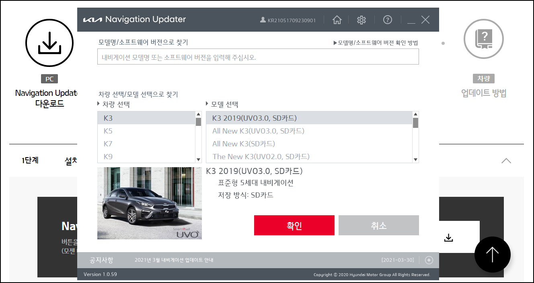Select the 1단계 tab on the webpage
534x283 pixels.
coord(30,161)
